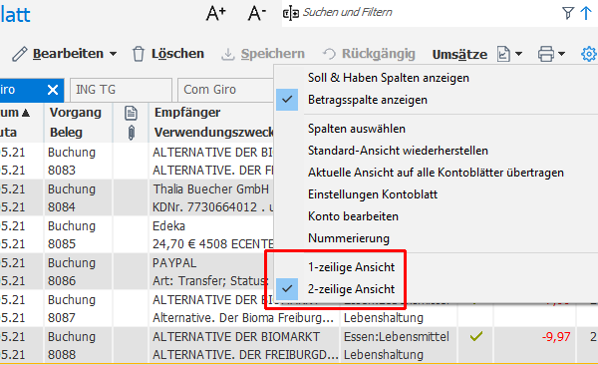Click the Löschen button
The image size is (598, 365).
[168, 54]
